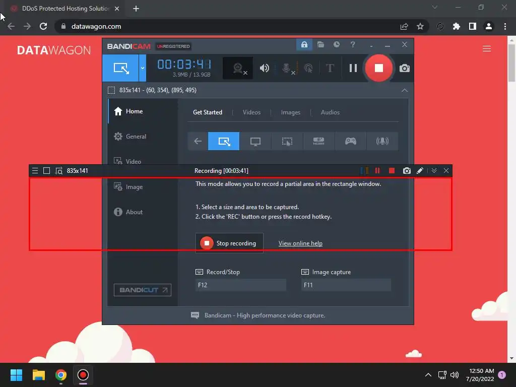Open Bandicam help question mark icon

point(353,44)
